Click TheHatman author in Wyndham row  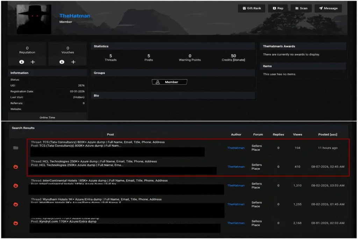(x=236, y=204)
